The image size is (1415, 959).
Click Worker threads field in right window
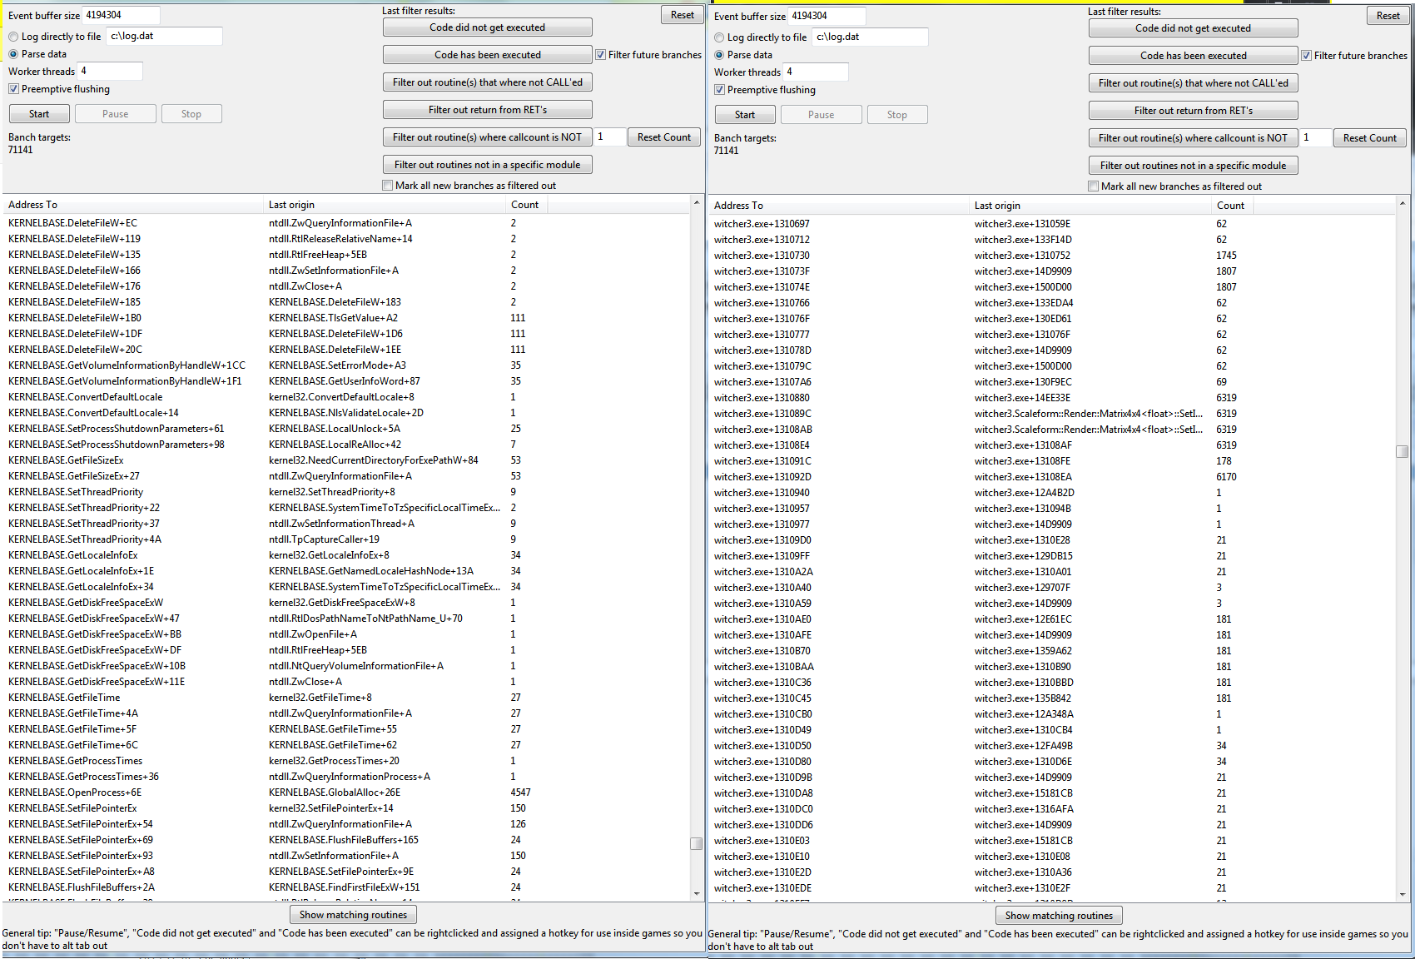pos(815,72)
